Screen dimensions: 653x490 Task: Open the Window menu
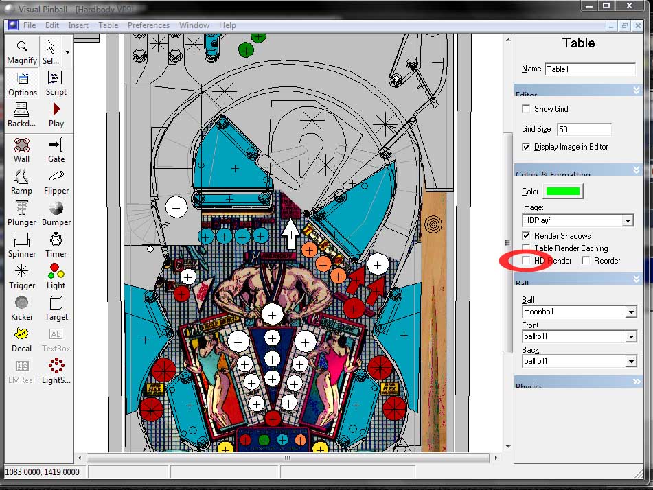click(x=194, y=25)
